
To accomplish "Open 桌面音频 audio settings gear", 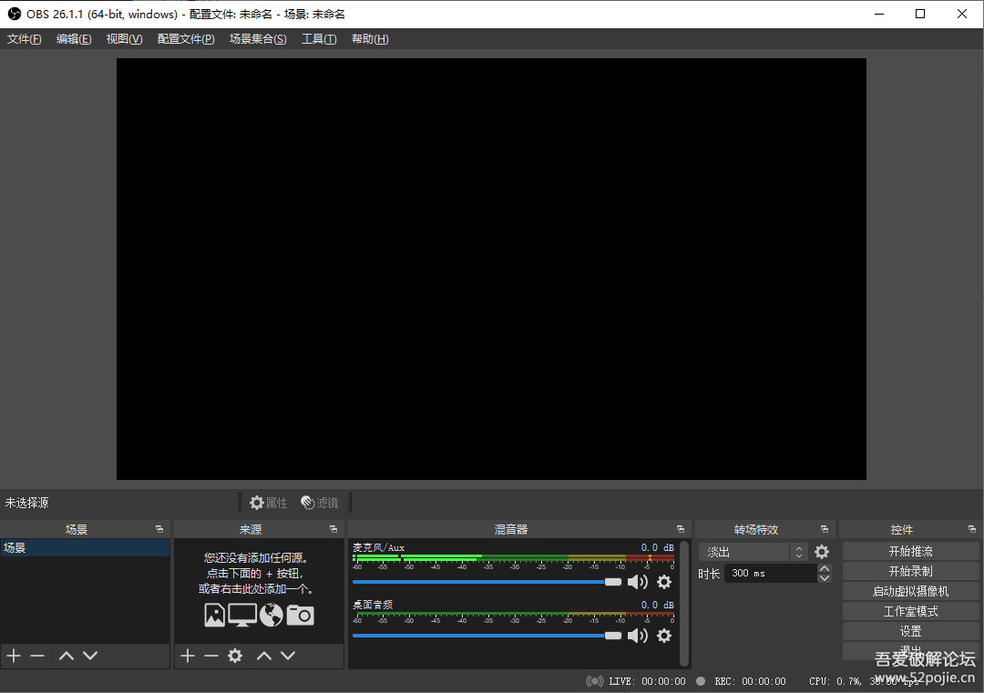I will click(664, 636).
